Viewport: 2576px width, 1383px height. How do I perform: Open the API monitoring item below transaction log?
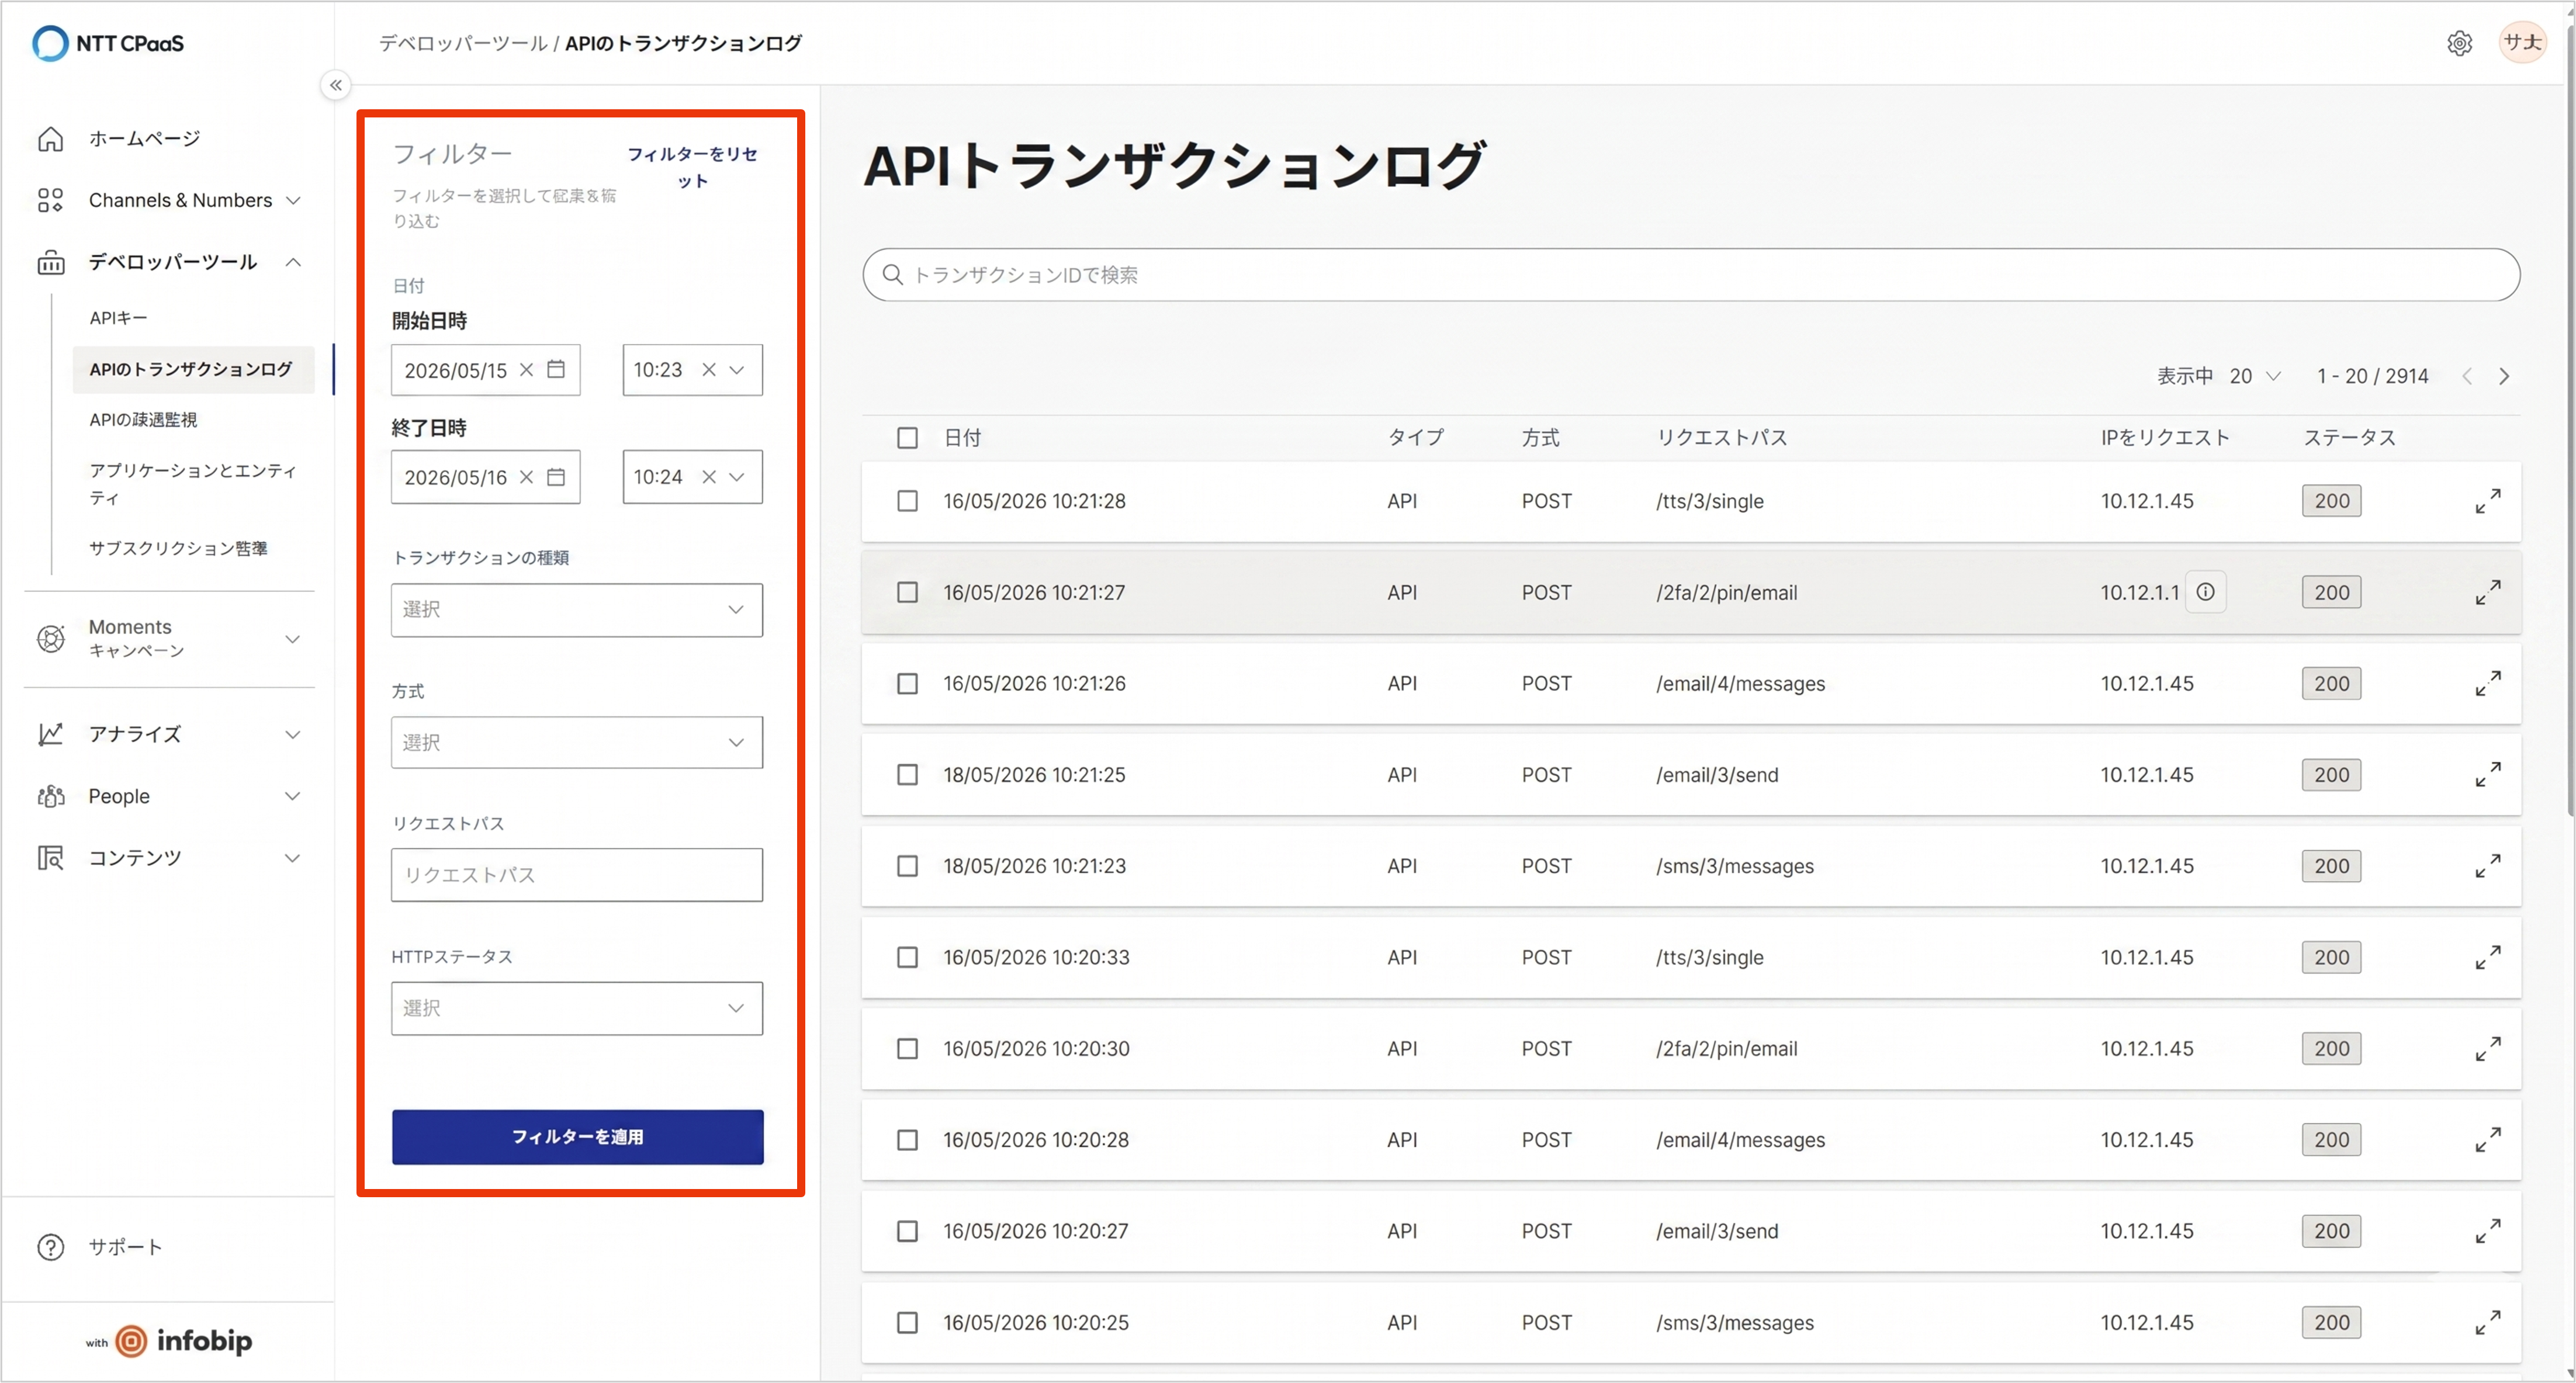[143, 420]
